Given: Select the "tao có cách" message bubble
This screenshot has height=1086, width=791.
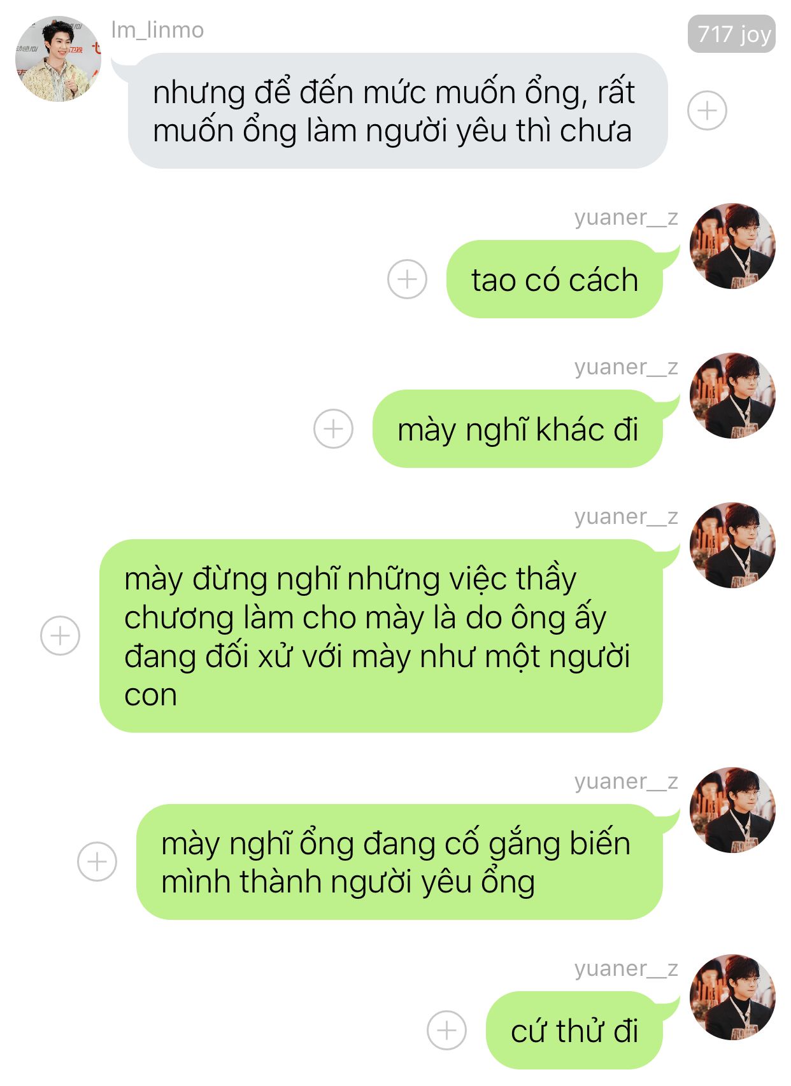Looking at the screenshot, I should [x=555, y=279].
